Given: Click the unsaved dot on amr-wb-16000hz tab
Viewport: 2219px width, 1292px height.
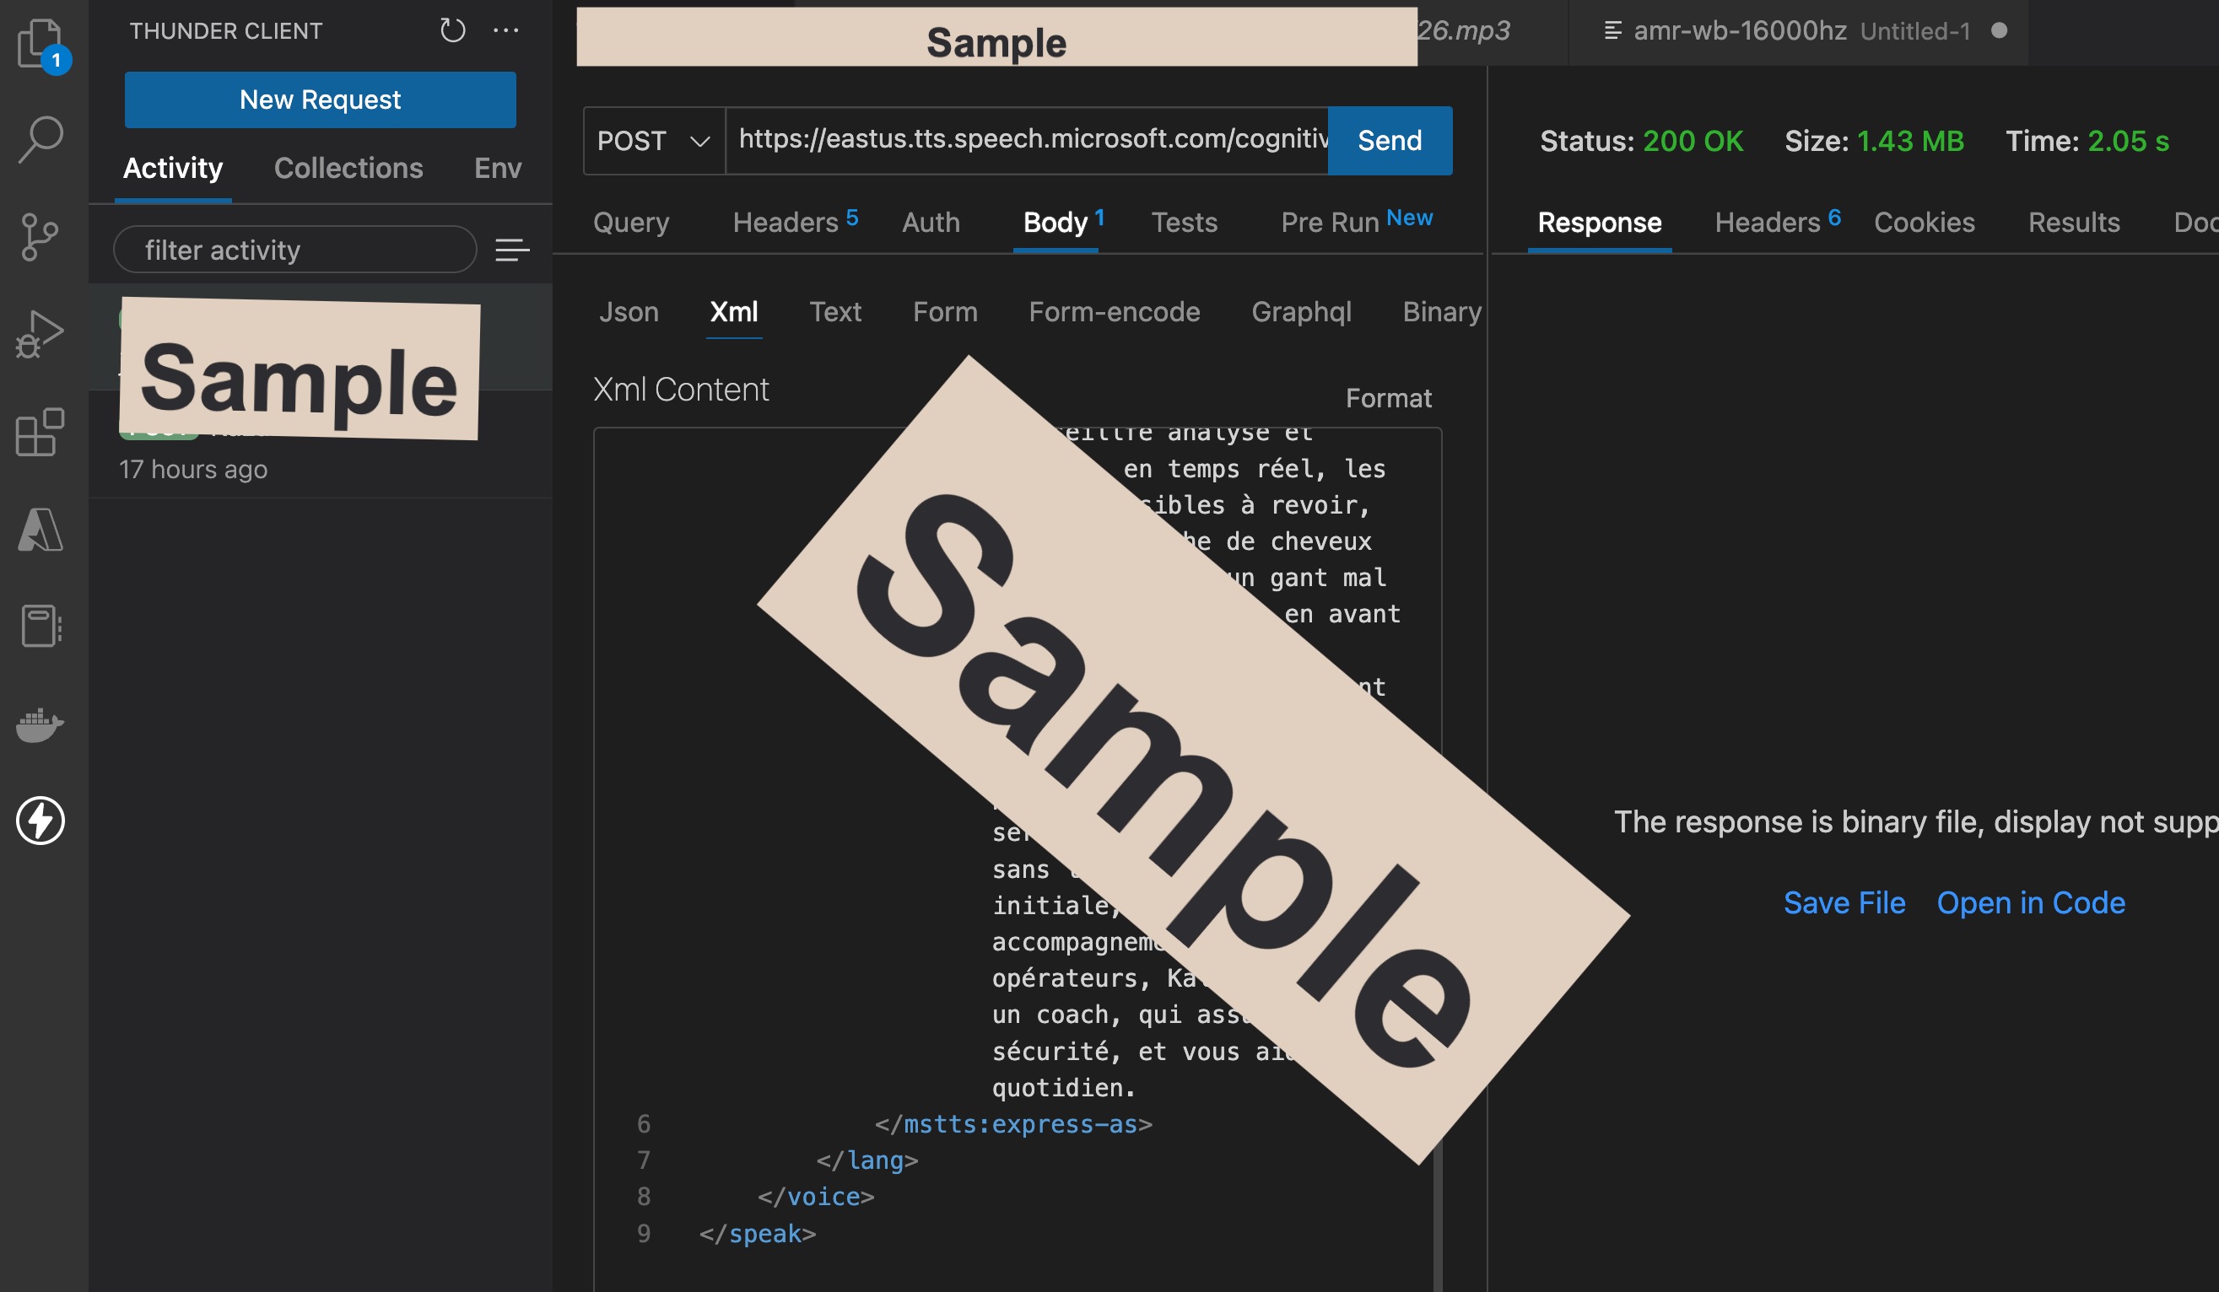Looking at the screenshot, I should (x=1999, y=31).
